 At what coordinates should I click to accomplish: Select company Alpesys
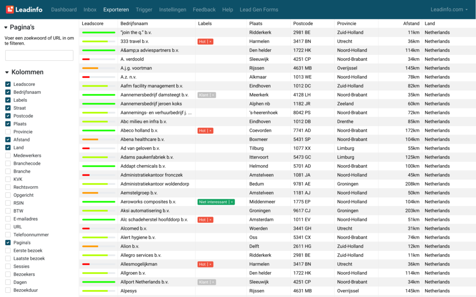pos(129,291)
